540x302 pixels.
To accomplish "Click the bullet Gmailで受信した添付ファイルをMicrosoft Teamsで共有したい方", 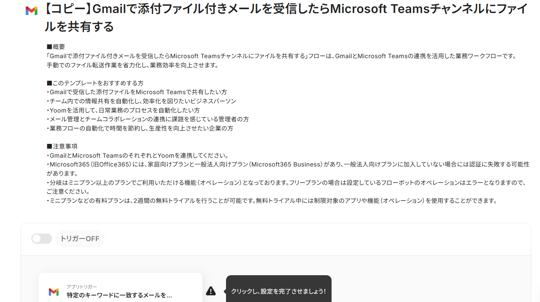I will coord(137,92).
